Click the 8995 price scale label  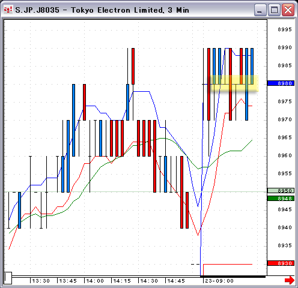click(285, 29)
